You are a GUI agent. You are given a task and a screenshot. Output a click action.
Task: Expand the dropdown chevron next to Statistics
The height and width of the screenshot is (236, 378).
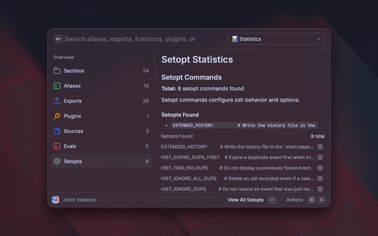pyautogui.click(x=319, y=39)
